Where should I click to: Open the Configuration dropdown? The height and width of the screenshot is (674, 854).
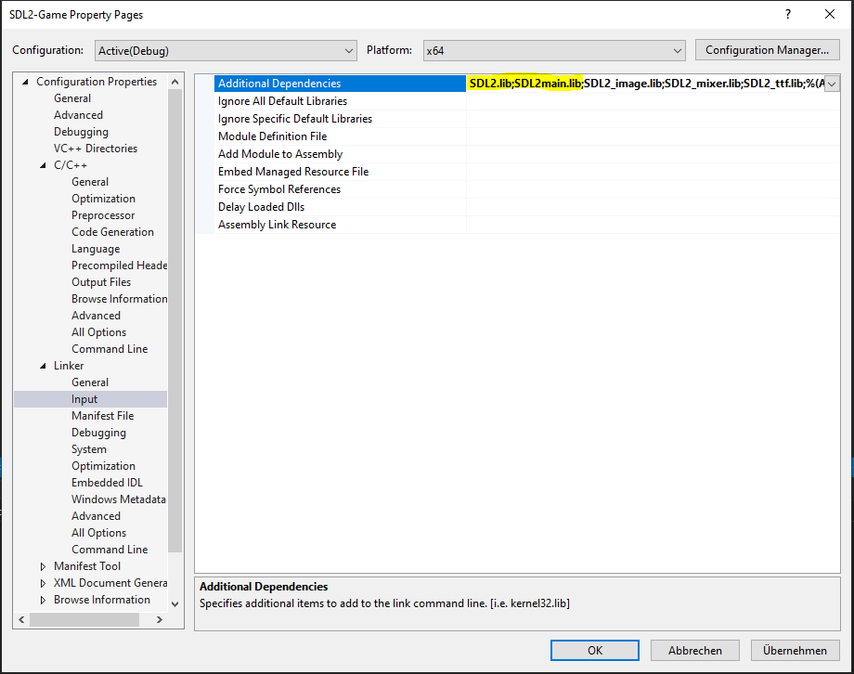tap(225, 50)
